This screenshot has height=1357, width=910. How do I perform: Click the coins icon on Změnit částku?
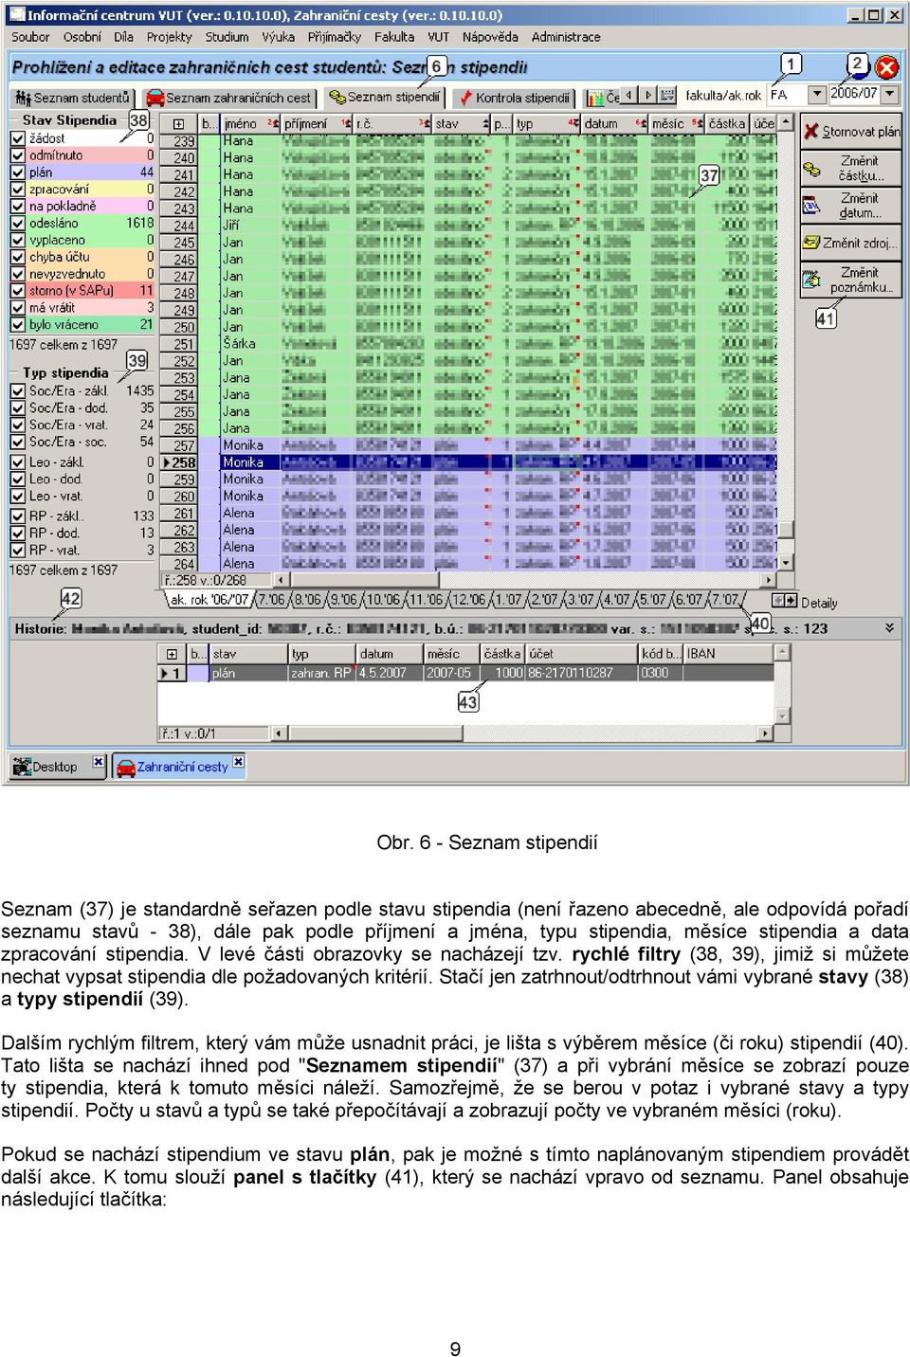(x=811, y=169)
